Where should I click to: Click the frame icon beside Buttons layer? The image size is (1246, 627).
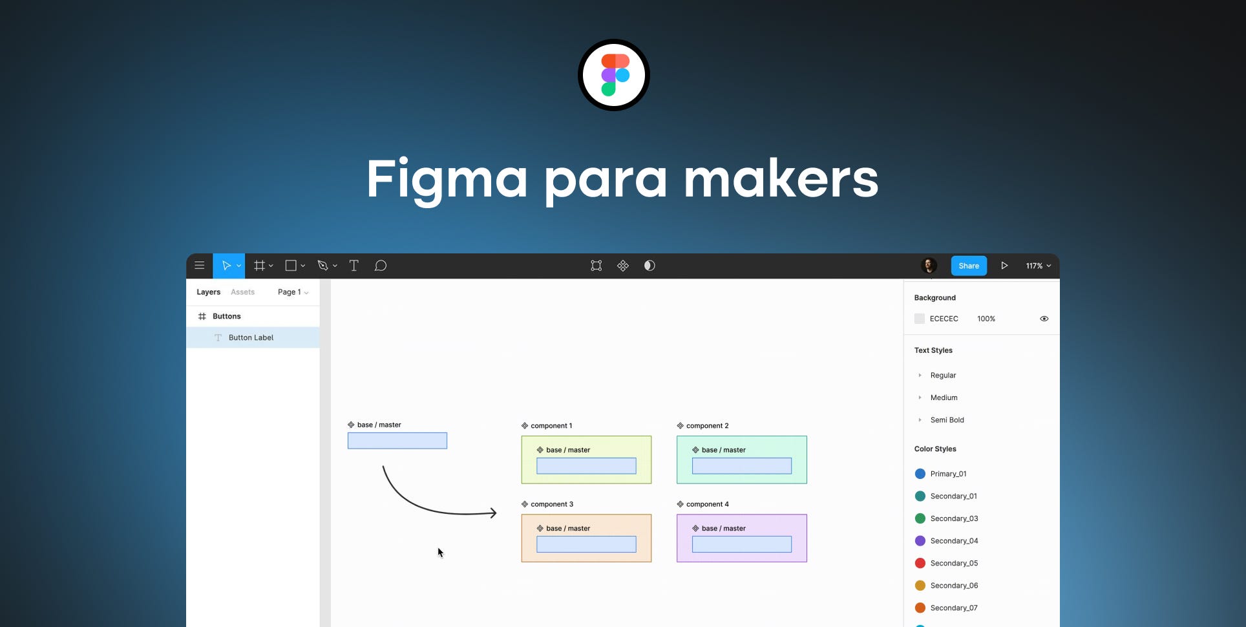coord(202,316)
